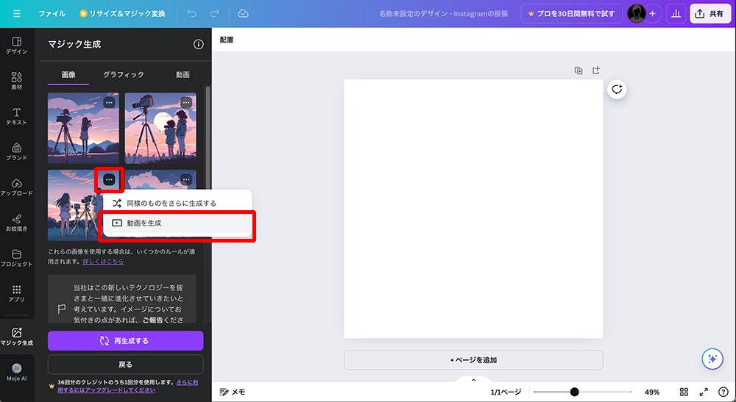Open the help question mark icon

tap(723, 392)
